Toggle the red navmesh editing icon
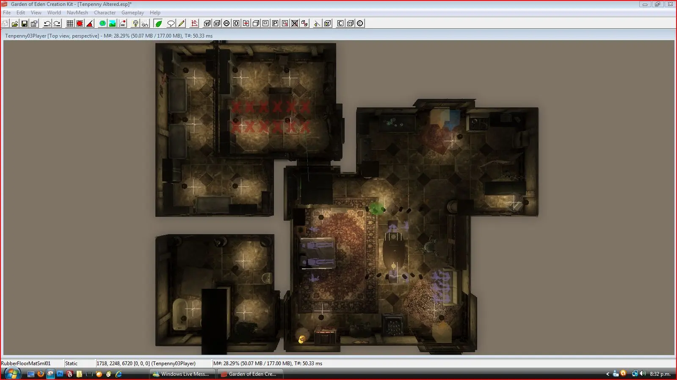Screen dimensions: 677x380 tap(194, 24)
